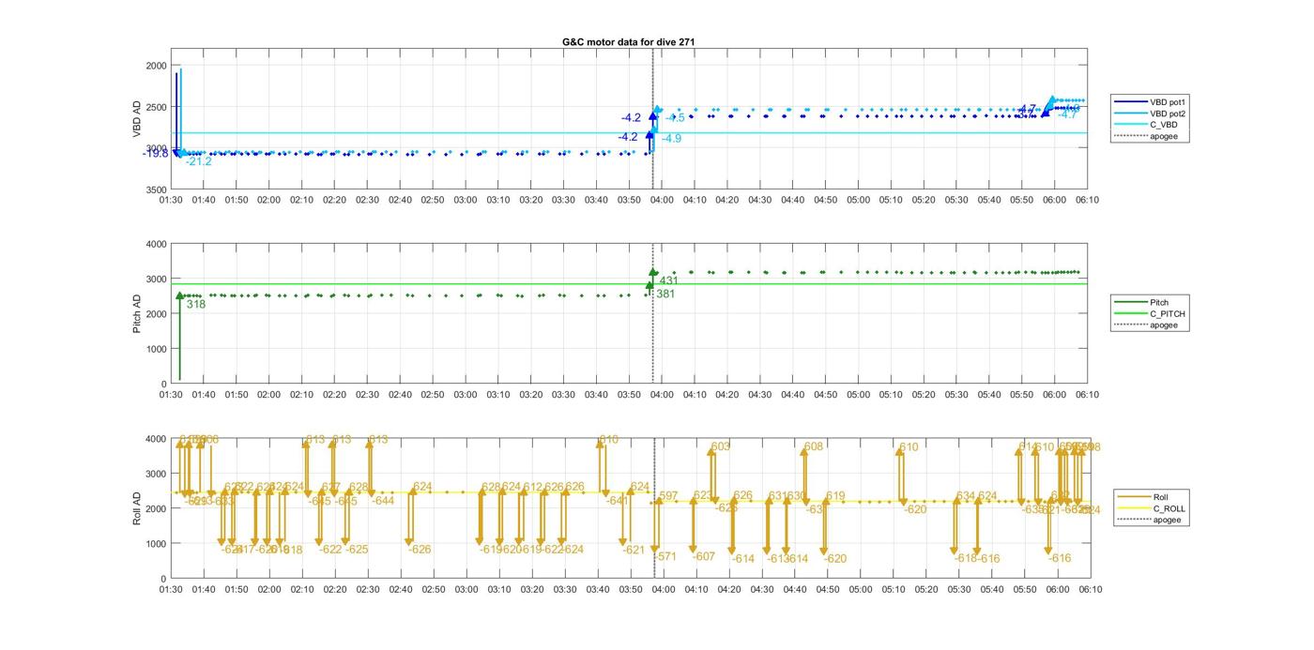Click the "Roll AD" y-axis label

[137, 508]
